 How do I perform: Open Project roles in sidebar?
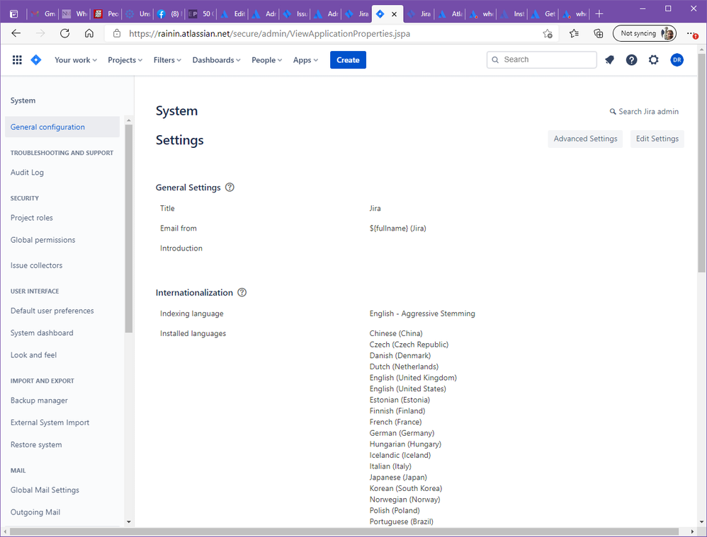point(32,218)
